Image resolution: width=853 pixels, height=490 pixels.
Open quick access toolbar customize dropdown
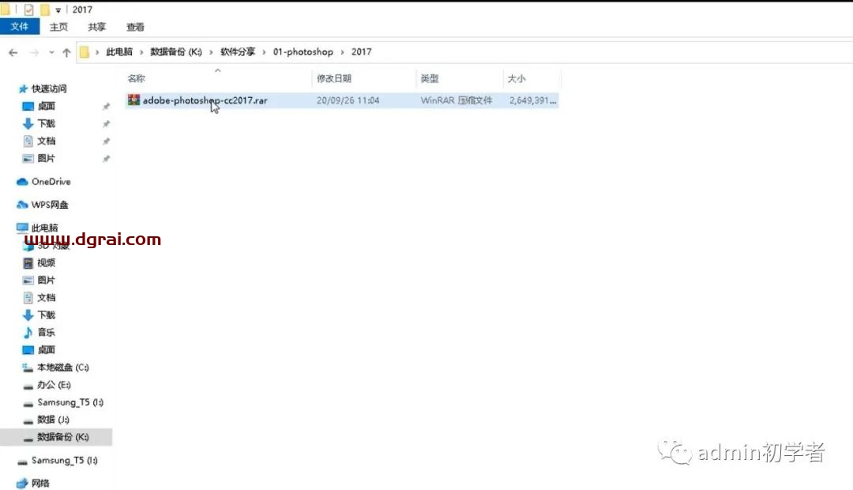tap(58, 9)
